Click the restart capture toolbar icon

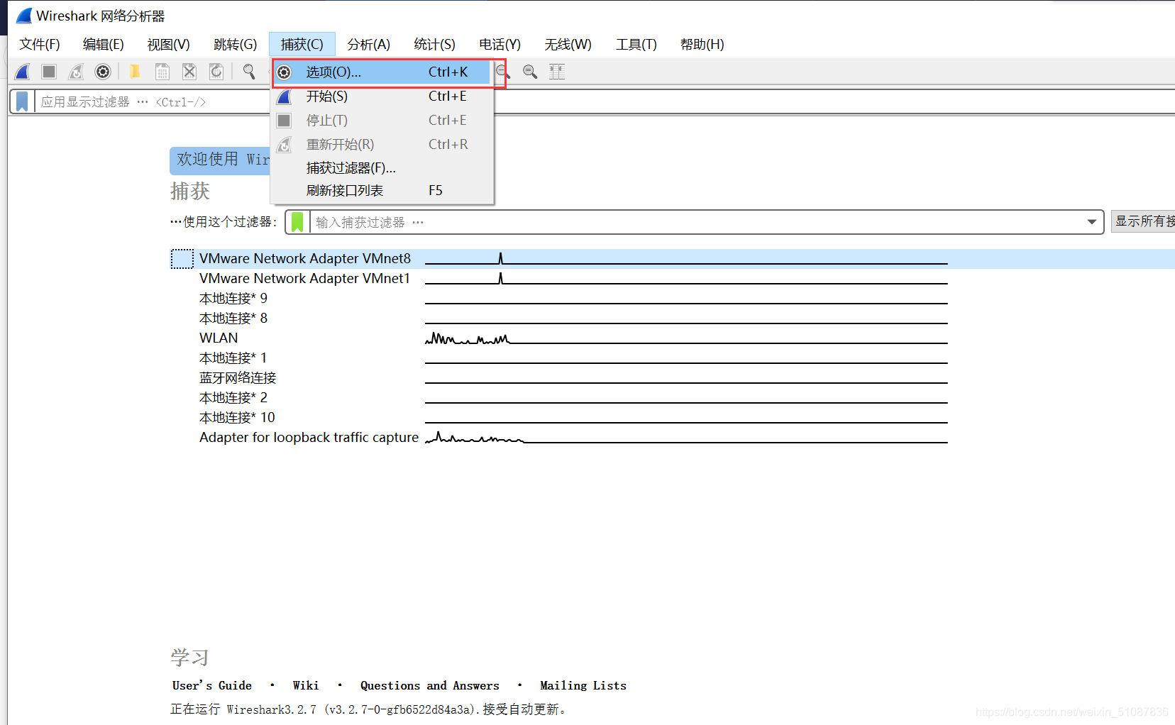pos(76,72)
